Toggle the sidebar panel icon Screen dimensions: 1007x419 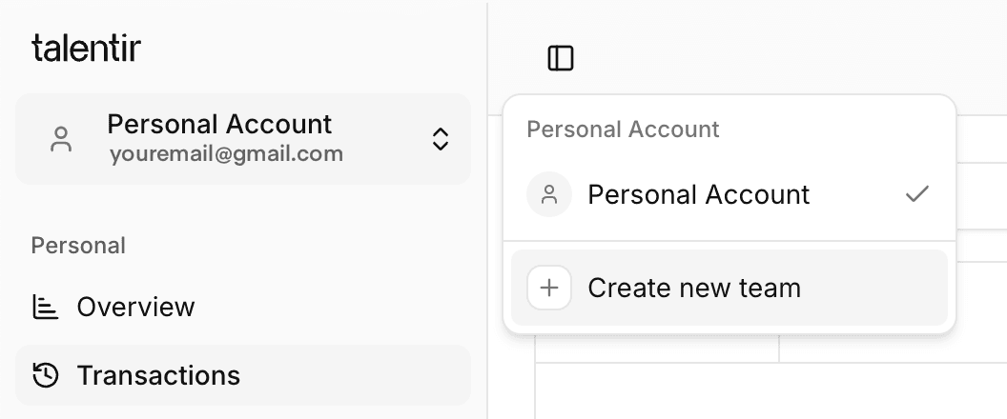click(561, 59)
